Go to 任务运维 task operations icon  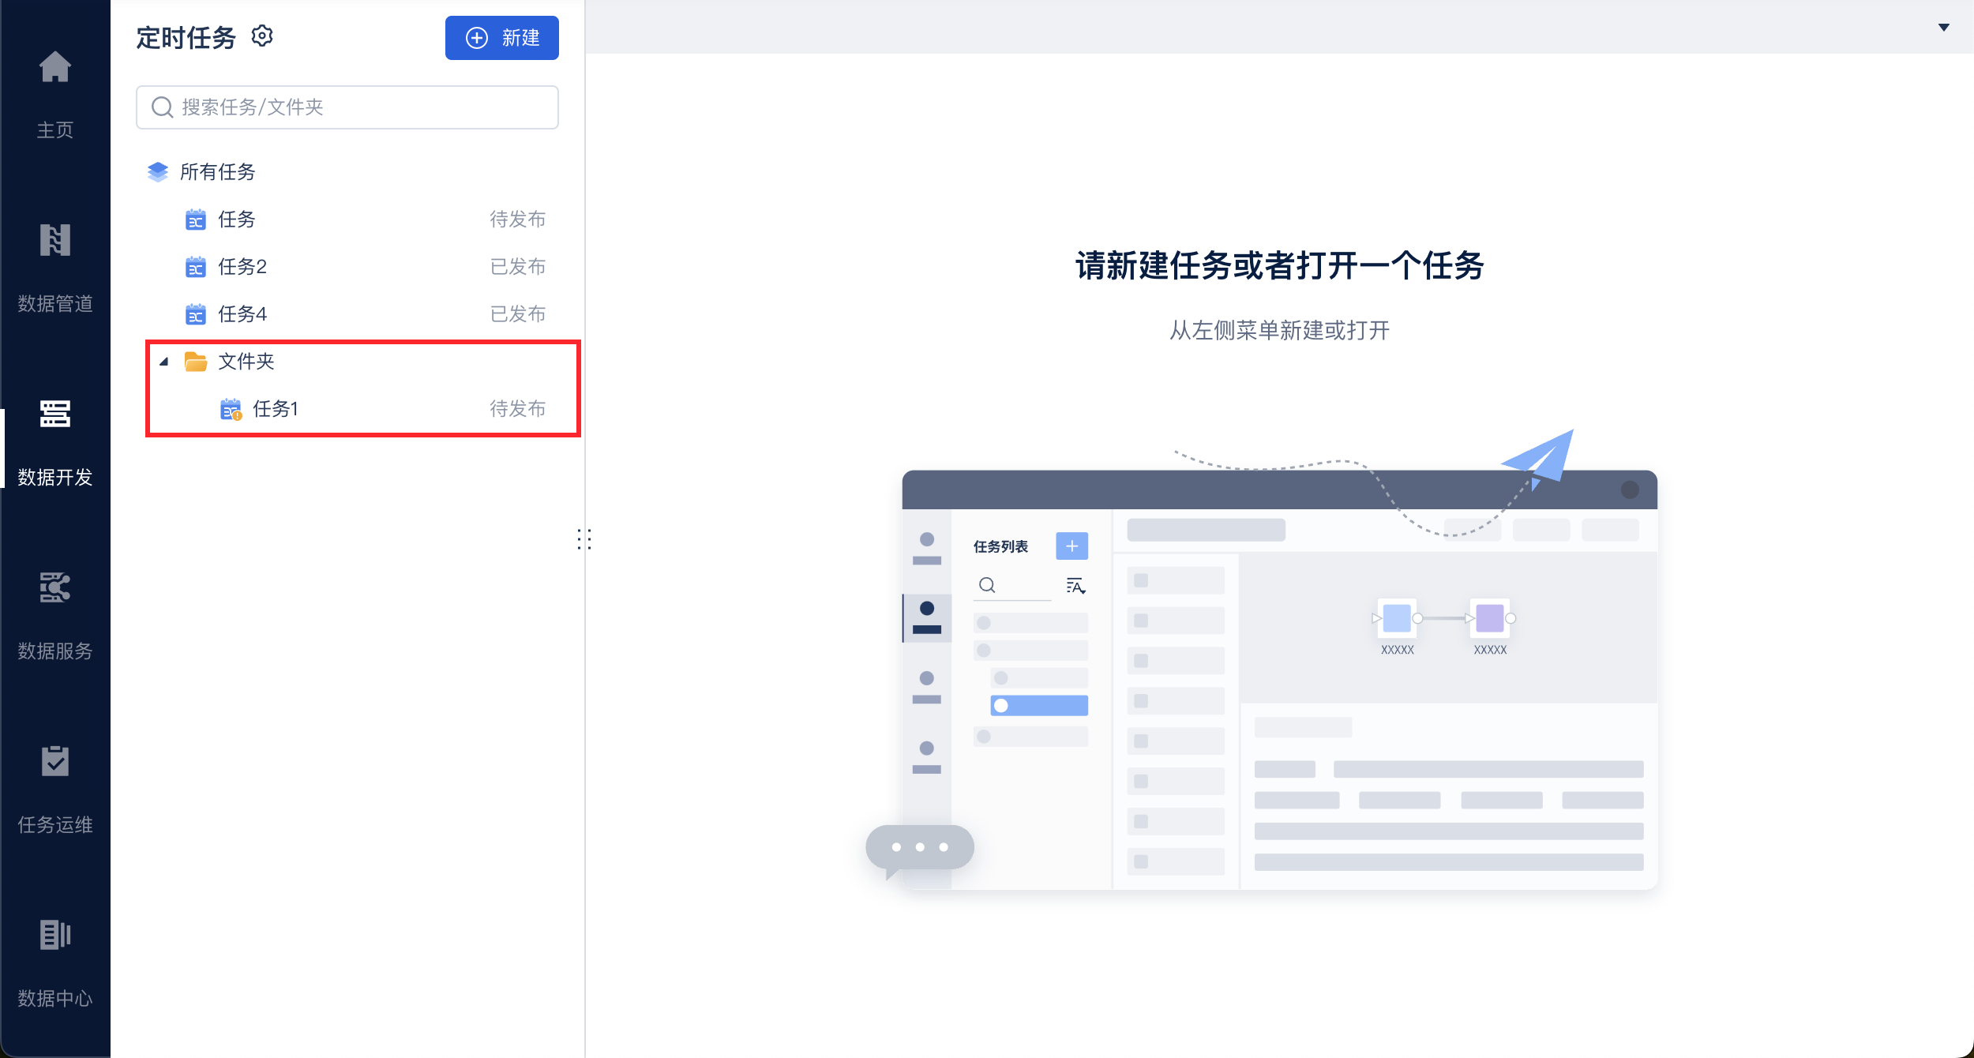point(54,761)
